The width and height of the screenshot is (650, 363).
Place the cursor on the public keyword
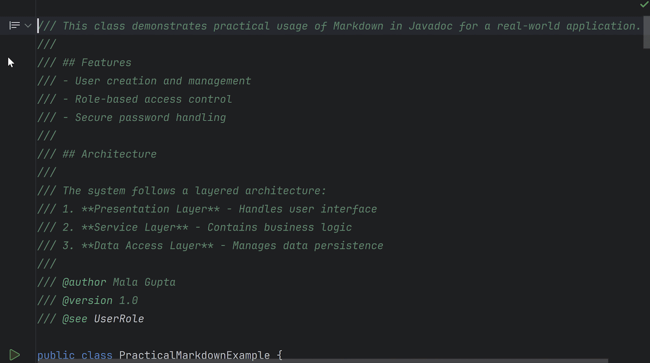[x=56, y=355]
